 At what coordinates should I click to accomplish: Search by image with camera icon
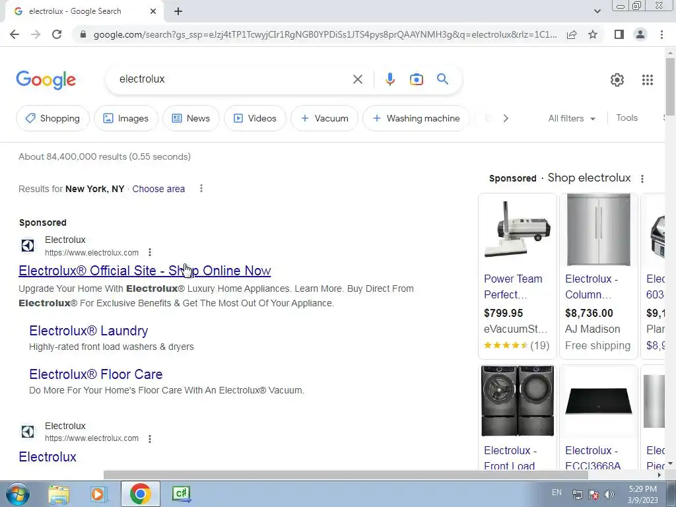416,79
